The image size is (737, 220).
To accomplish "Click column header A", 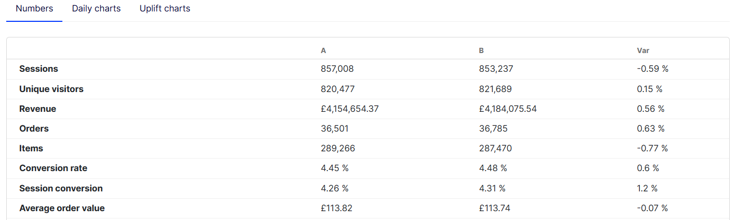I will point(323,50).
